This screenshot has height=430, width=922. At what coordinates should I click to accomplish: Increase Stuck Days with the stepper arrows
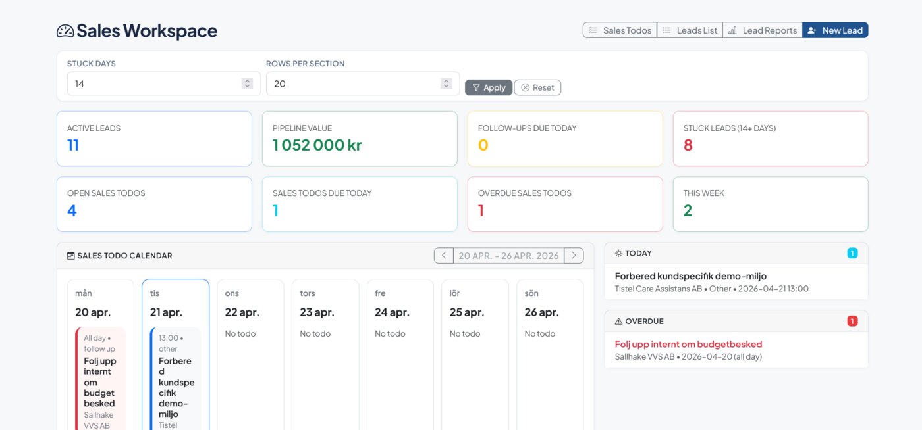click(x=247, y=81)
